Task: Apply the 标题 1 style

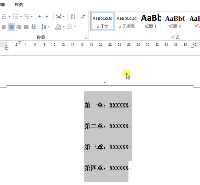Action: (x=151, y=21)
